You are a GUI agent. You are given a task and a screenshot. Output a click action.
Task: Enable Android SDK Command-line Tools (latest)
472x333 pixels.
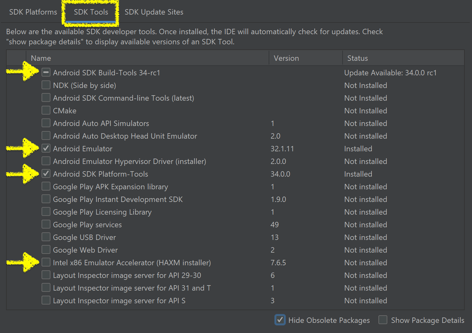tap(46, 98)
